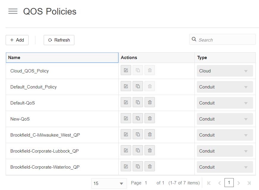
Task: Open the page size dropdown showing 15
Action: click(x=109, y=183)
